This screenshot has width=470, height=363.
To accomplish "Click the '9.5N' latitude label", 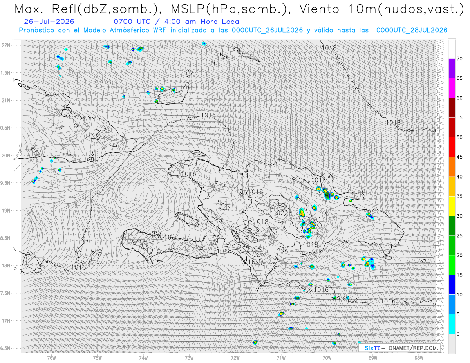I will [5, 183].
